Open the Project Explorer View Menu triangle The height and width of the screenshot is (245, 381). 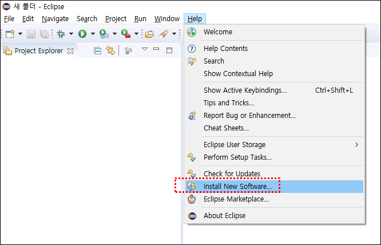click(x=145, y=49)
